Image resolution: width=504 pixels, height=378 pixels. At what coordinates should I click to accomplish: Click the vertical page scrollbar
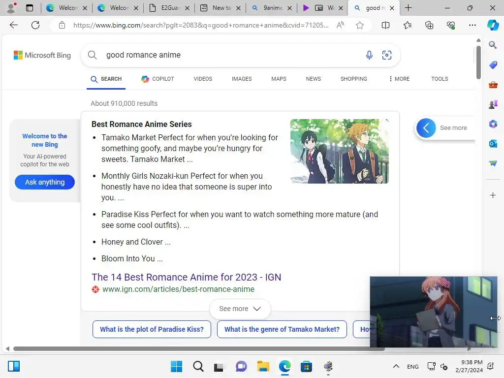478,63
